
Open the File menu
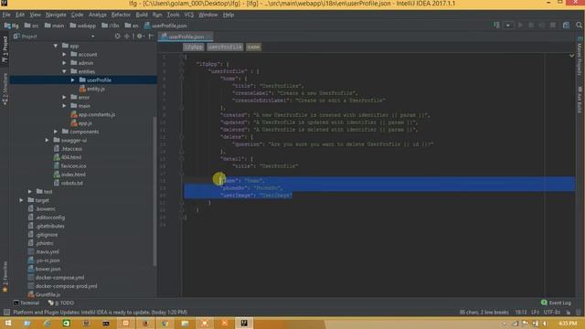click(x=6, y=15)
